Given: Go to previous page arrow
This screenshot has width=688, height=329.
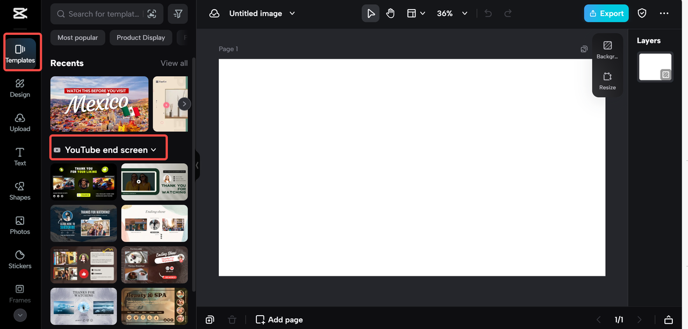Looking at the screenshot, I should coord(599,319).
